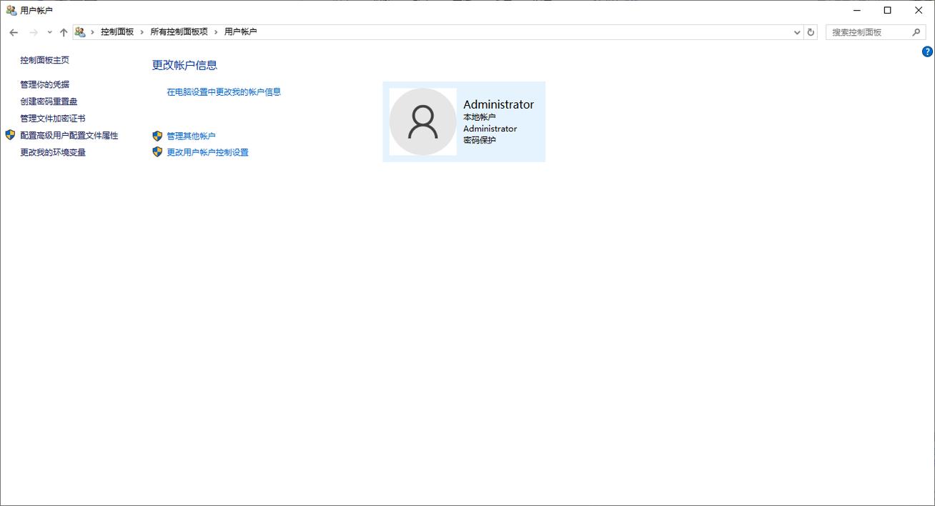Click the shield icon beside 更改用户帐户控制设置
935x506 pixels.
click(x=157, y=152)
